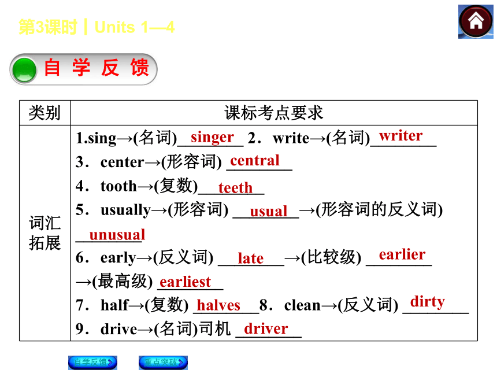
Task: Click the red 自学反馈 banner heading
Action: coord(97,68)
